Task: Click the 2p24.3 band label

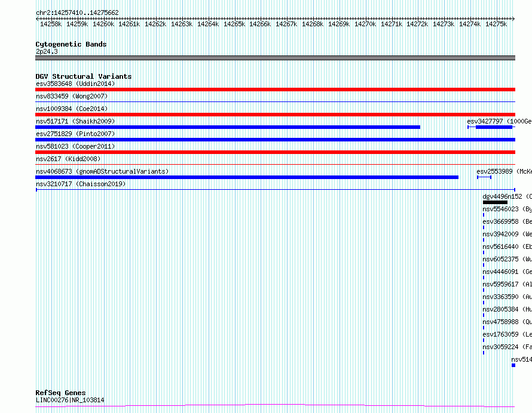Action: point(47,51)
